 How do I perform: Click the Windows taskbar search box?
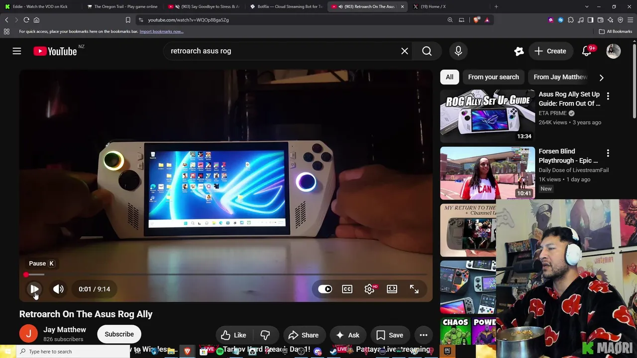(73, 352)
